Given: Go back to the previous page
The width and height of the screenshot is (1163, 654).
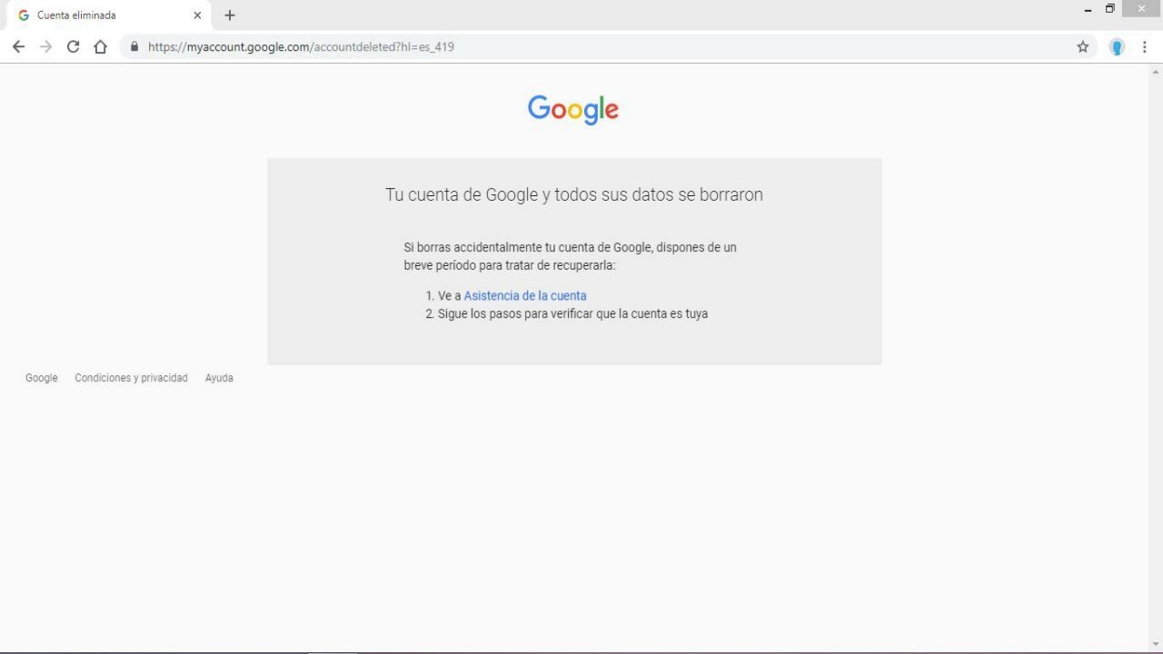Looking at the screenshot, I should click(x=18, y=46).
